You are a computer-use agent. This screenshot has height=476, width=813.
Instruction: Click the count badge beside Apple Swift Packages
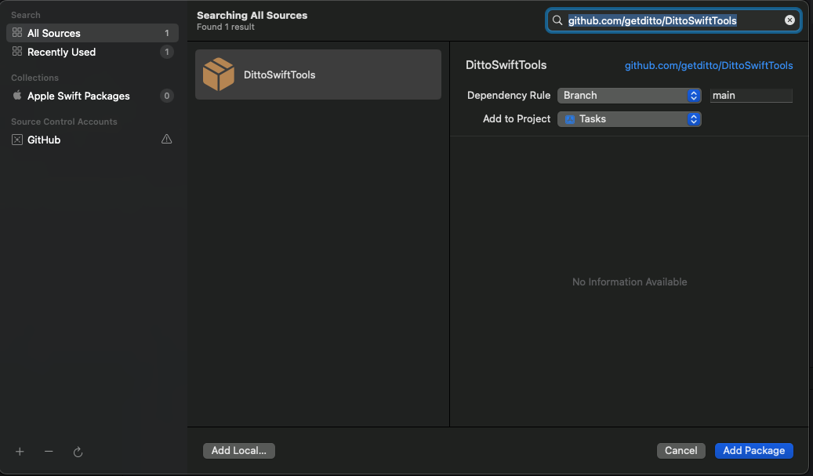click(166, 96)
